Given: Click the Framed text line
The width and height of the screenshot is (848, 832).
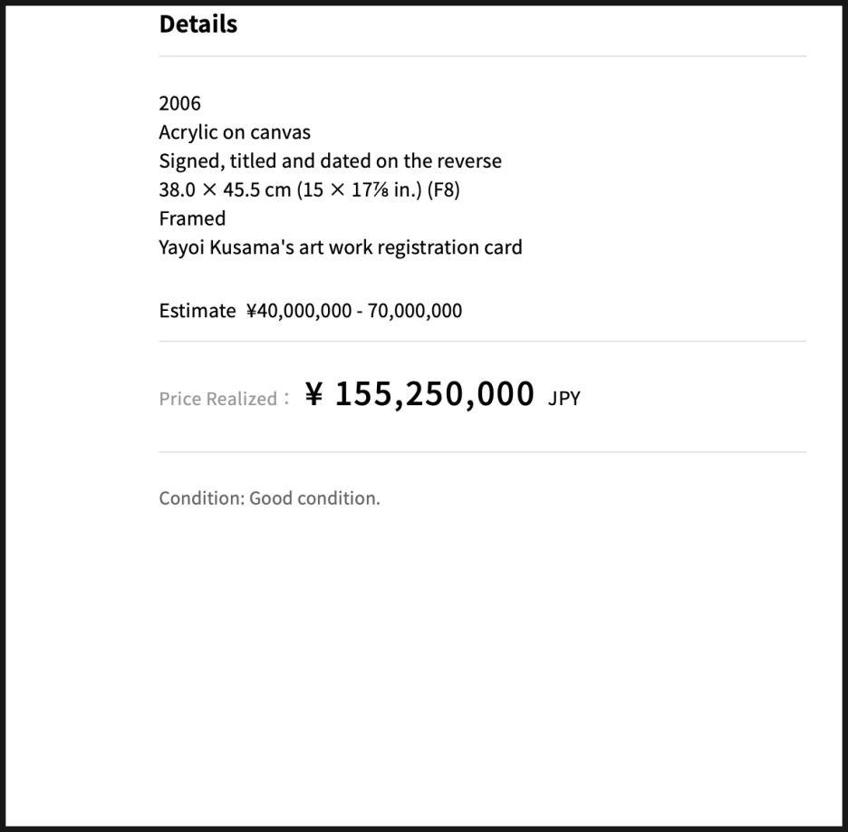Looking at the screenshot, I should (192, 218).
